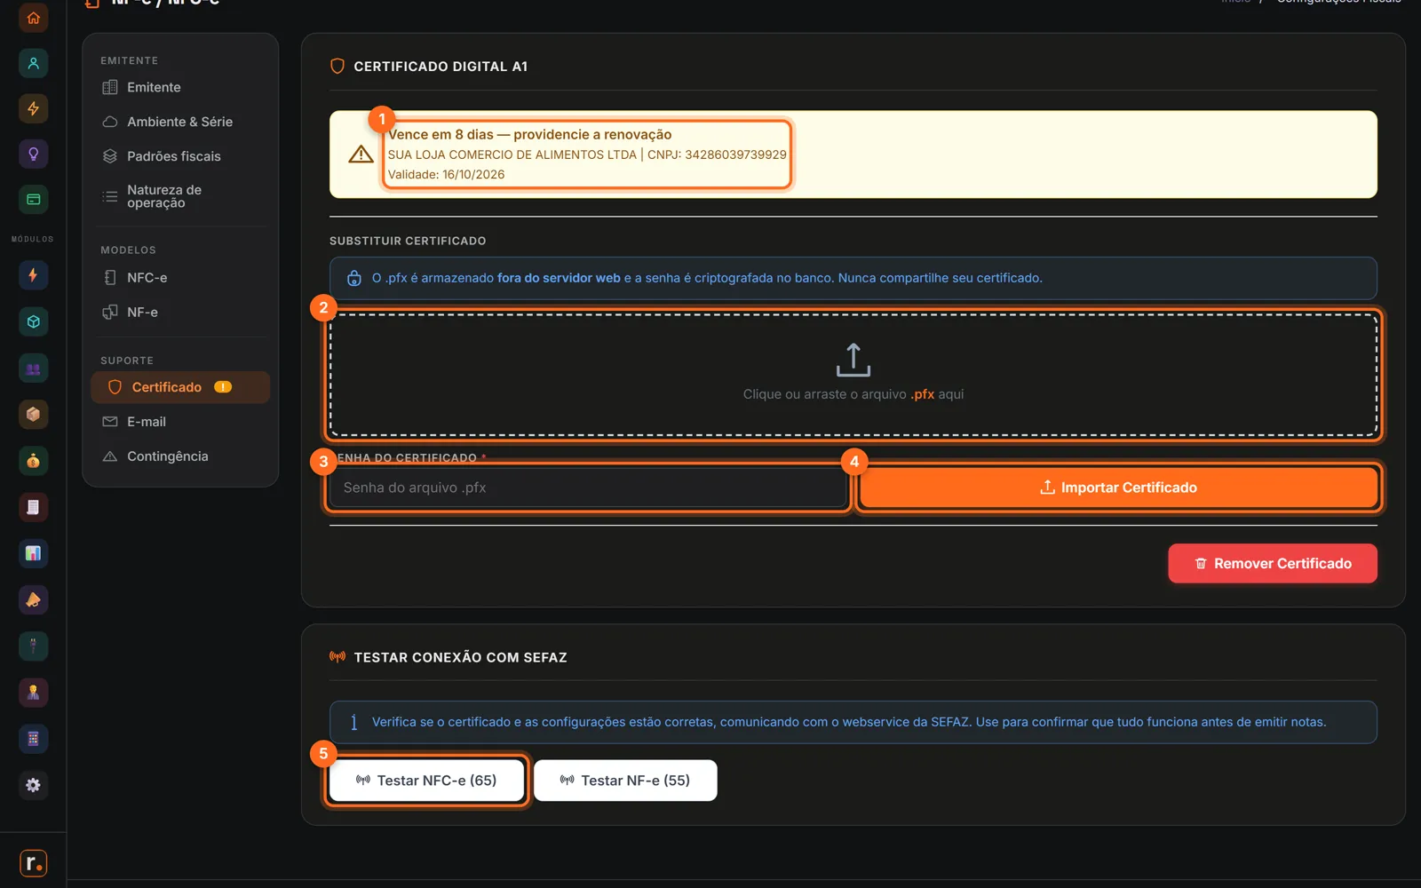Viewport: 1421px width, 888px height.
Task: Open the purple people module icon
Action: click(33, 369)
